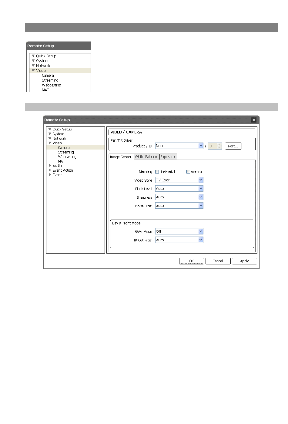Select Streaming in the top panel tree
This screenshot has width=288, height=424.
tap(50, 80)
